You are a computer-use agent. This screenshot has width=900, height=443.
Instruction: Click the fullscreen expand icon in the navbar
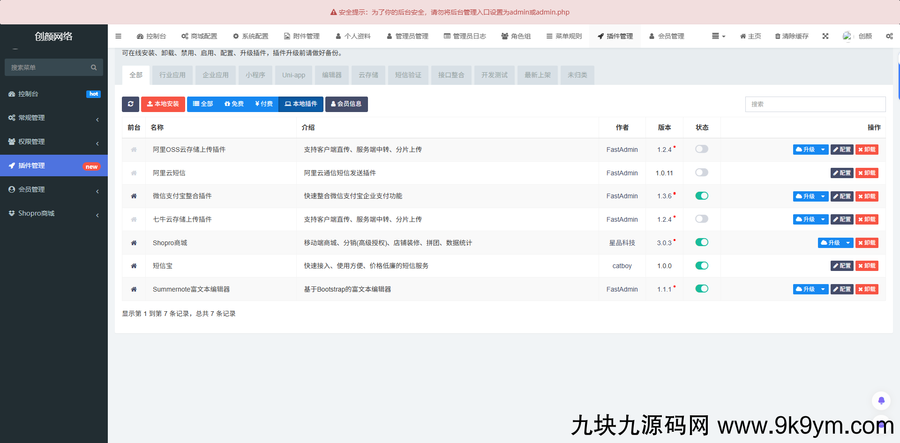[825, 36]
